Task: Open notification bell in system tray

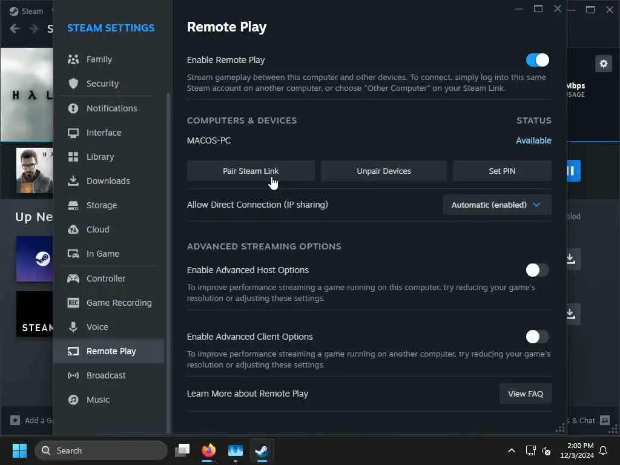Action: pyautogui.click(x=604, y=450)
